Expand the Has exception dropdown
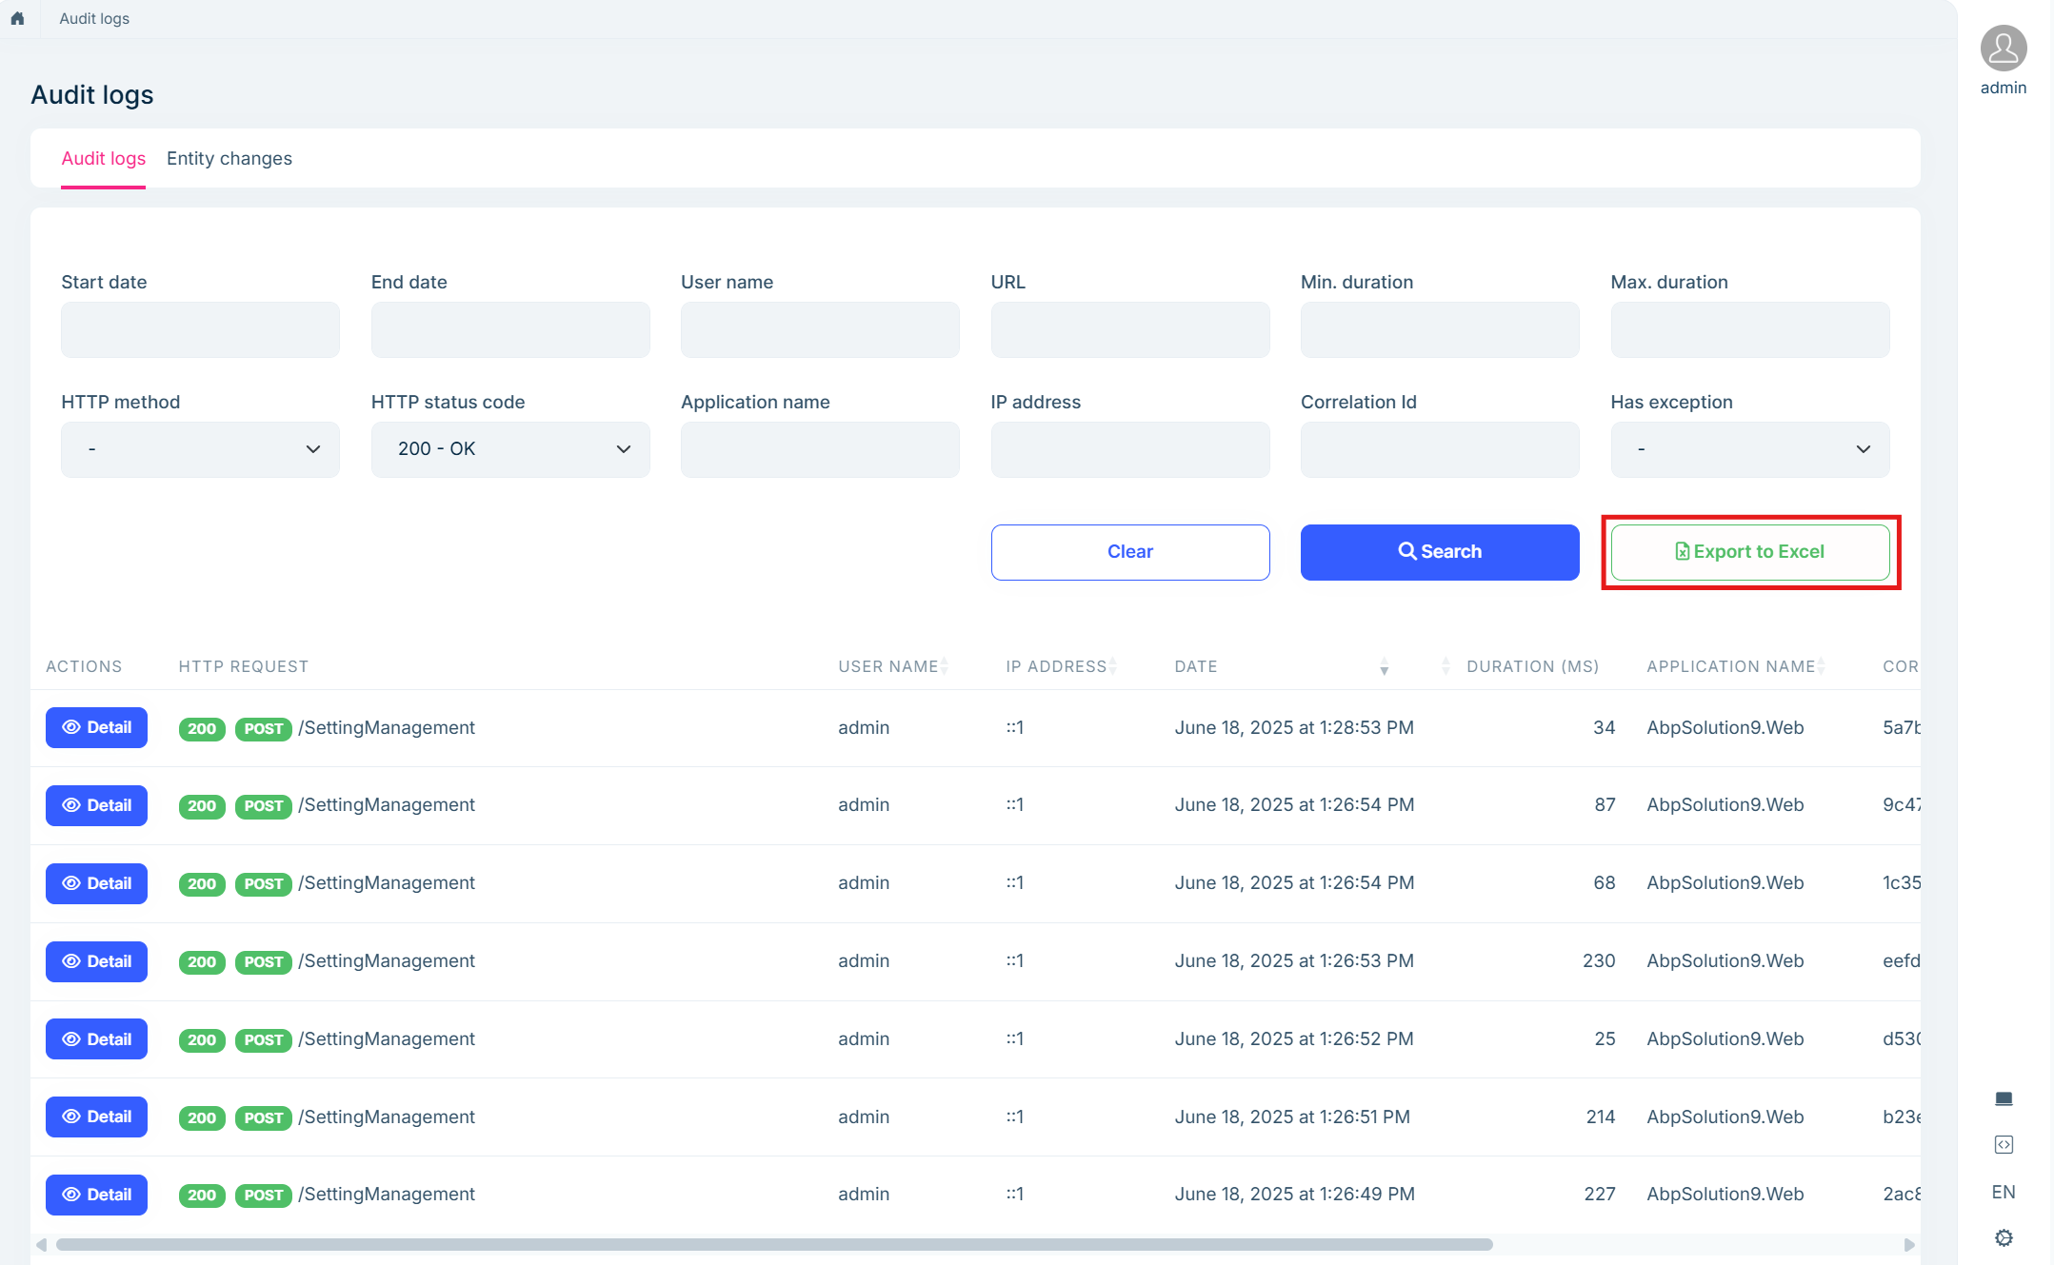The height and width of the screenshot is (1265, 2054). 1749,449
